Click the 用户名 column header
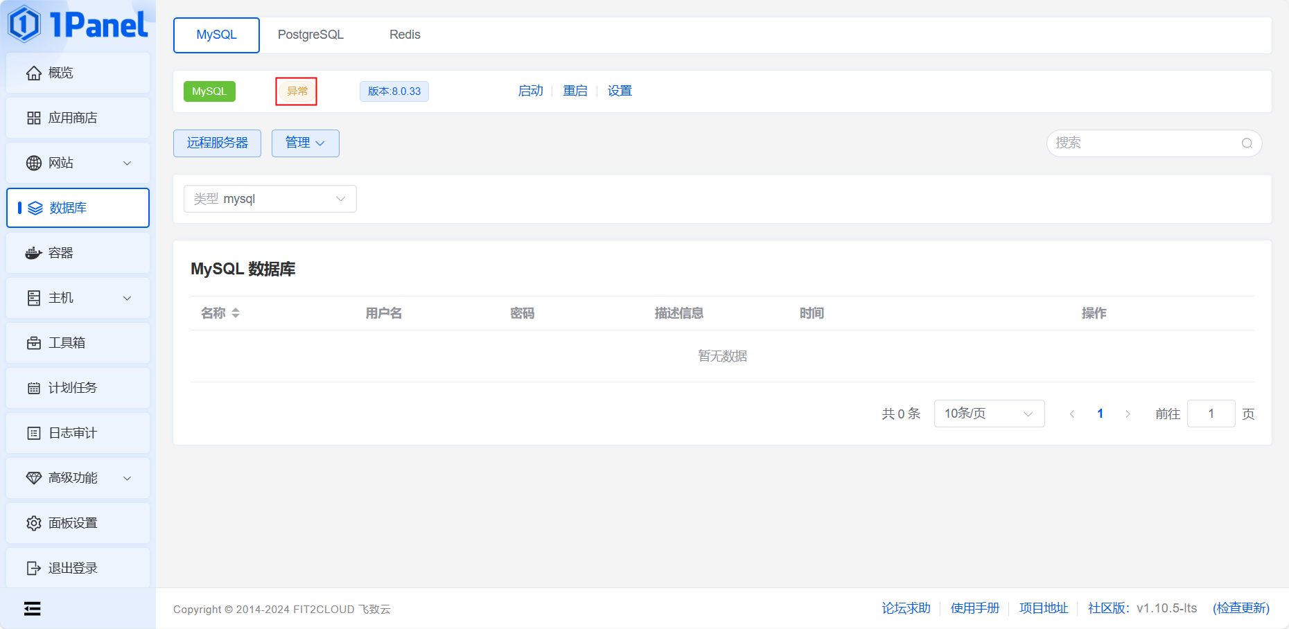 coord(384,313)
